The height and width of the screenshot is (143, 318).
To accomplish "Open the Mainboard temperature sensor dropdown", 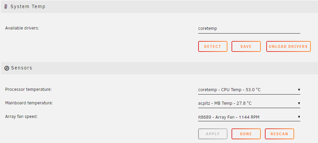I will coord(249,103).
